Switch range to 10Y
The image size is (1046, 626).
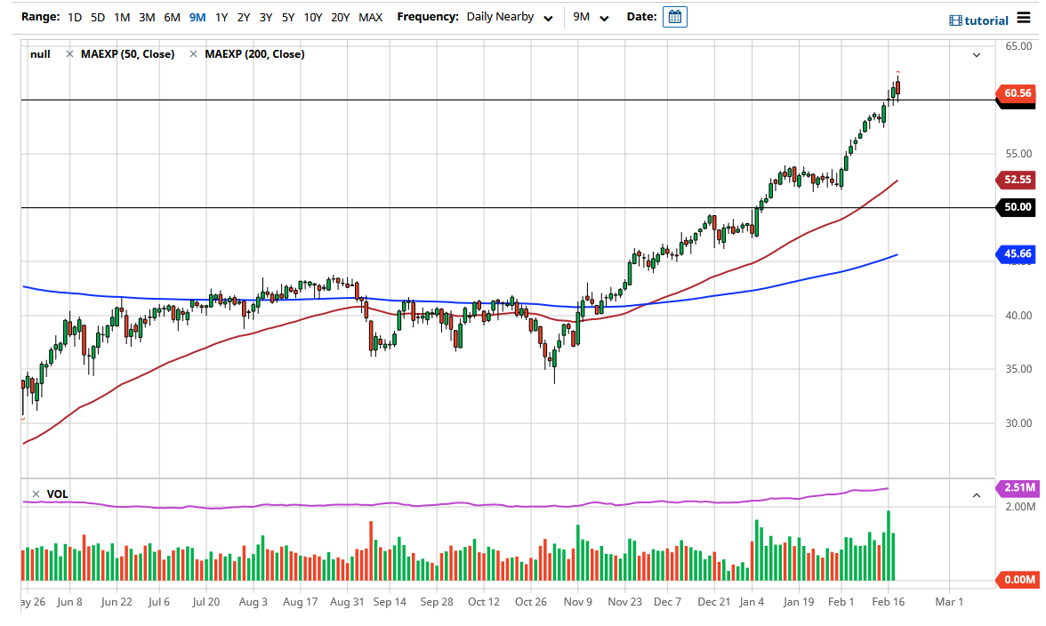(x=313, y=16)
